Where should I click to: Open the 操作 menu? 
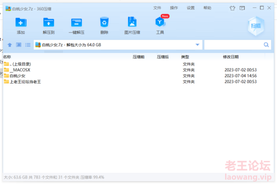[174, 8]
